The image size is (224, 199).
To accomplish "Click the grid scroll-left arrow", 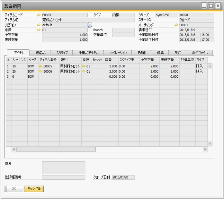I will (14, 149).
